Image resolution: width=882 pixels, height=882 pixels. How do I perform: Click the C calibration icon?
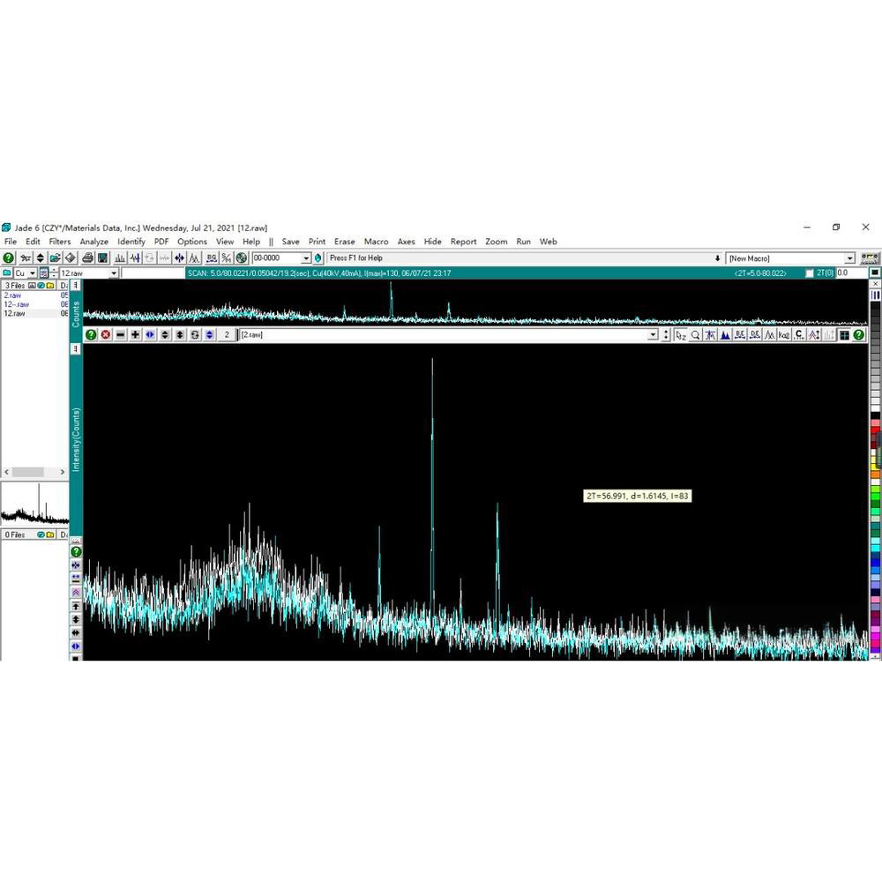pos(799,335)
